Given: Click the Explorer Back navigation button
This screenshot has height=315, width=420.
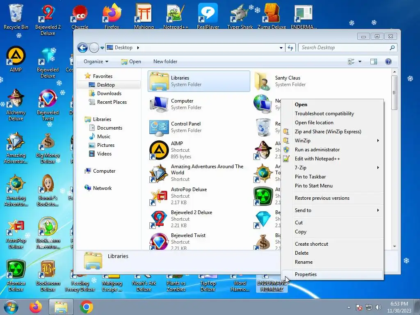Looking at the screenshot, I should tap(82, 48).
